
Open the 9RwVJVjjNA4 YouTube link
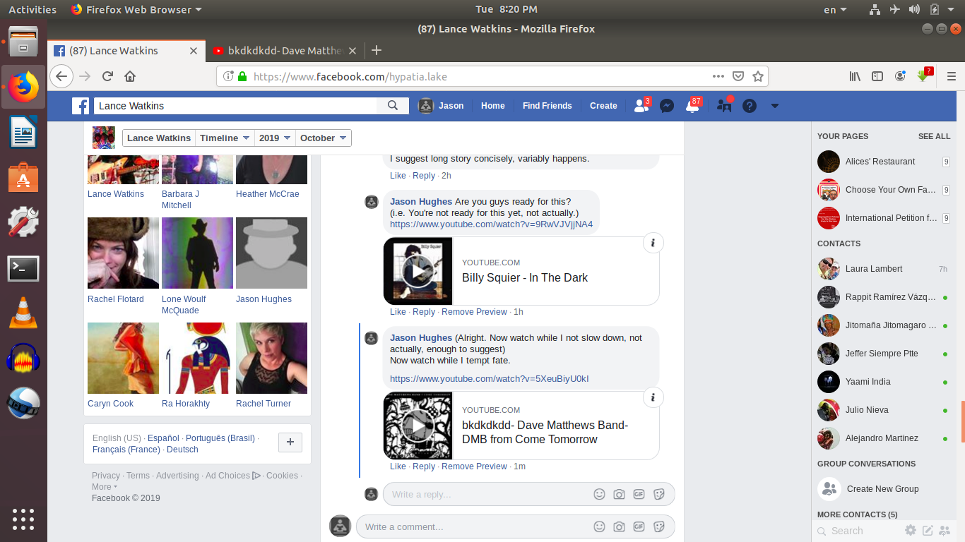point(491,224)
